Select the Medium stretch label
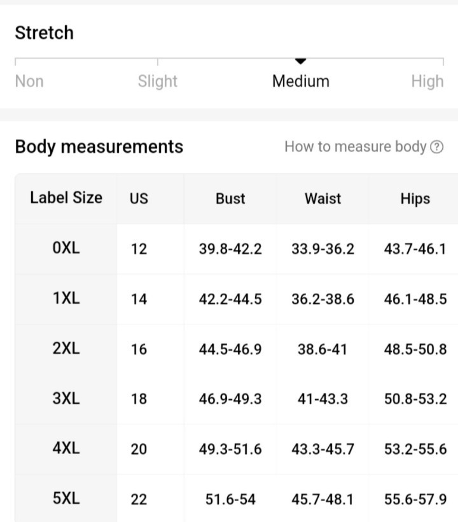Screen dimensions: 458x522 click(x=301, y=81)
